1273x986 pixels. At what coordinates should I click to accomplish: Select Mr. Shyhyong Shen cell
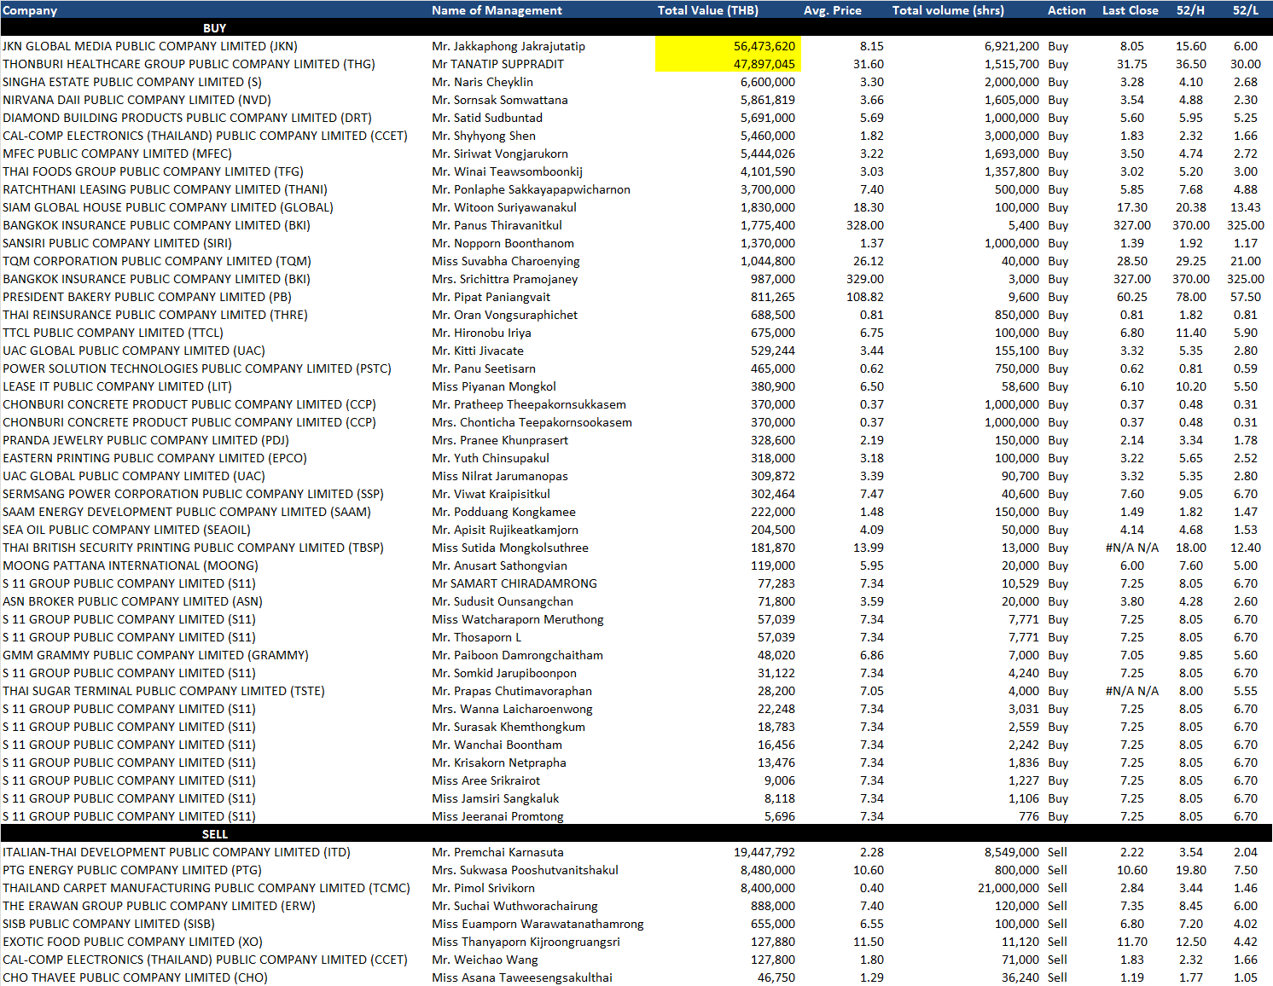[484, 136]
